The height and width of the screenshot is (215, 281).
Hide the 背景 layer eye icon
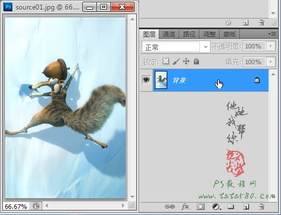(x=146, y=80)
